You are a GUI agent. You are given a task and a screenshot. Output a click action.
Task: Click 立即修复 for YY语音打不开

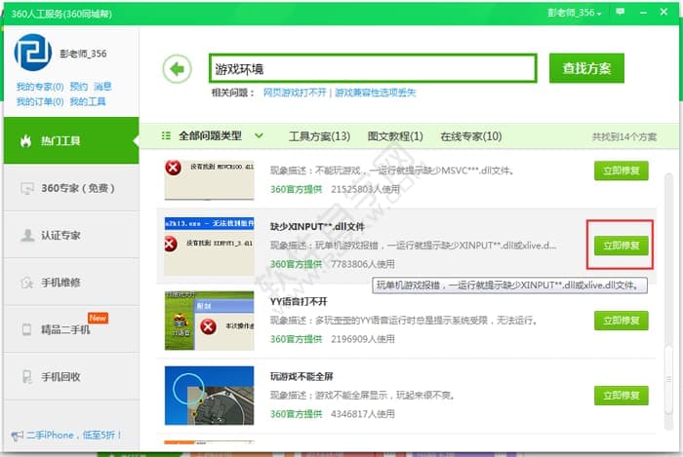pos(621,321)
